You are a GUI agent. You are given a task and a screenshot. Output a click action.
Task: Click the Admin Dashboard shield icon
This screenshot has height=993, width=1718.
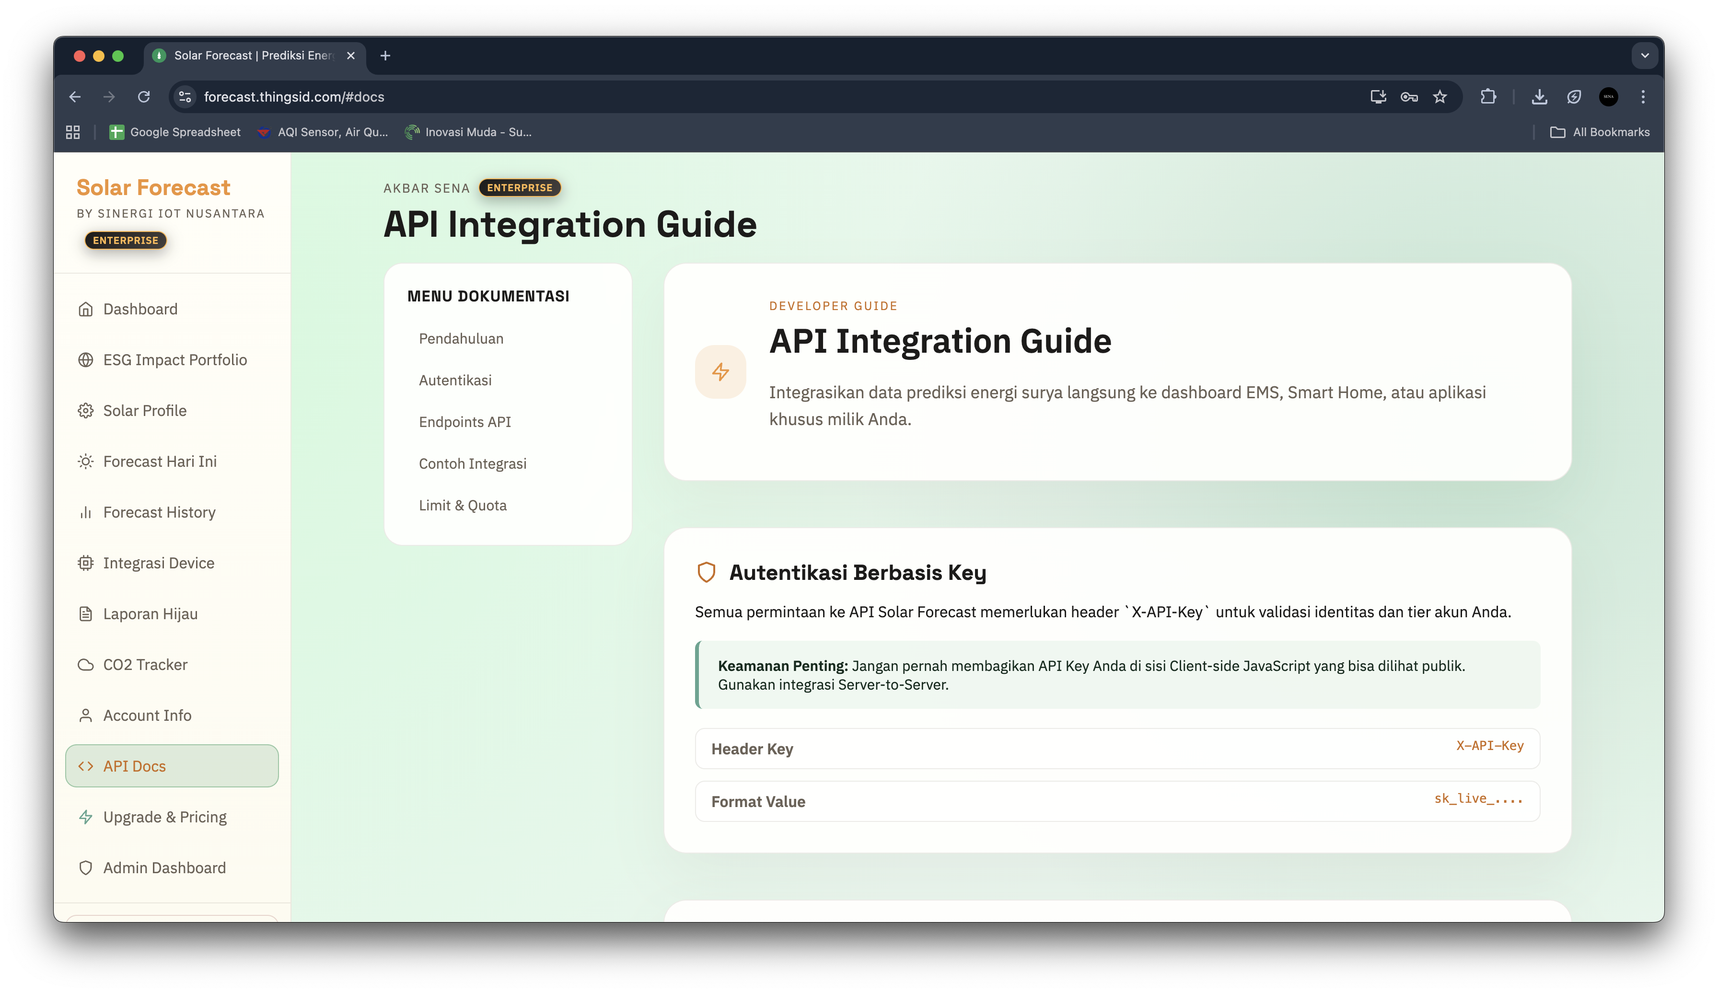85,867
